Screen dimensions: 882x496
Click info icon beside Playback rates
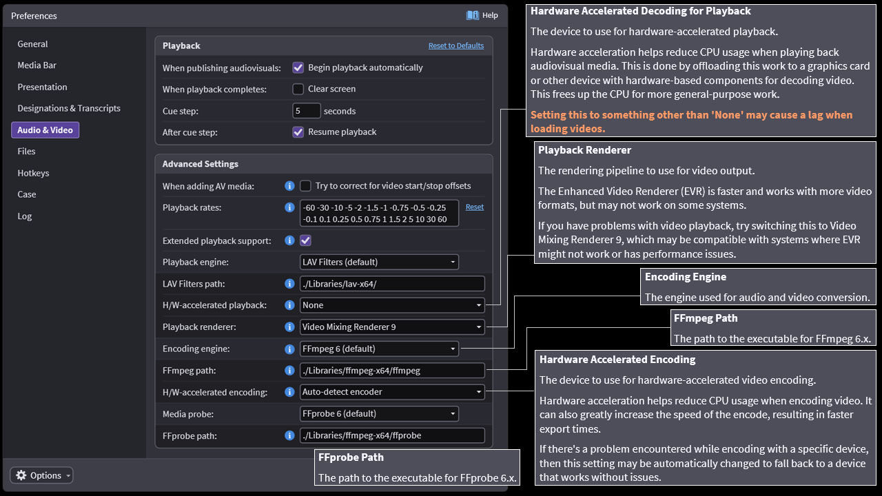tap(289, 207)
